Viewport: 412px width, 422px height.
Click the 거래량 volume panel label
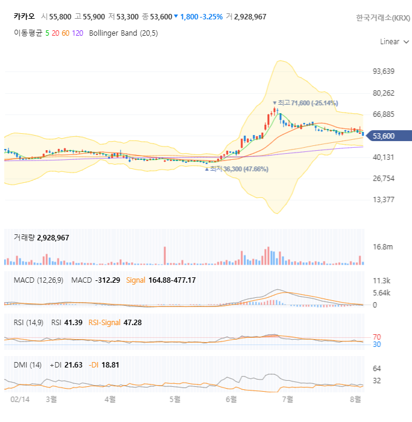tap(24, 238)
